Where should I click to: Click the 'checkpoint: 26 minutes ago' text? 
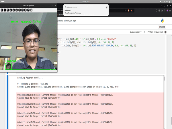coord(67,21)
